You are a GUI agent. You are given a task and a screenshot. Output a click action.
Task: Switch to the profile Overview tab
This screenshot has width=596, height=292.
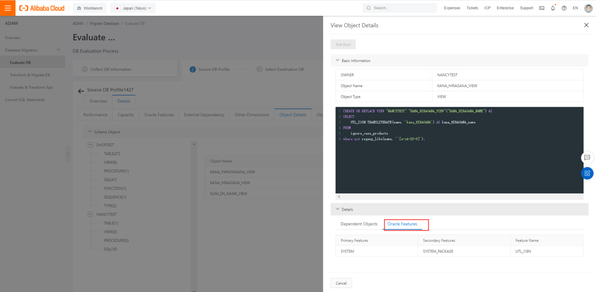pyautogui.click(x=98, y=101)
